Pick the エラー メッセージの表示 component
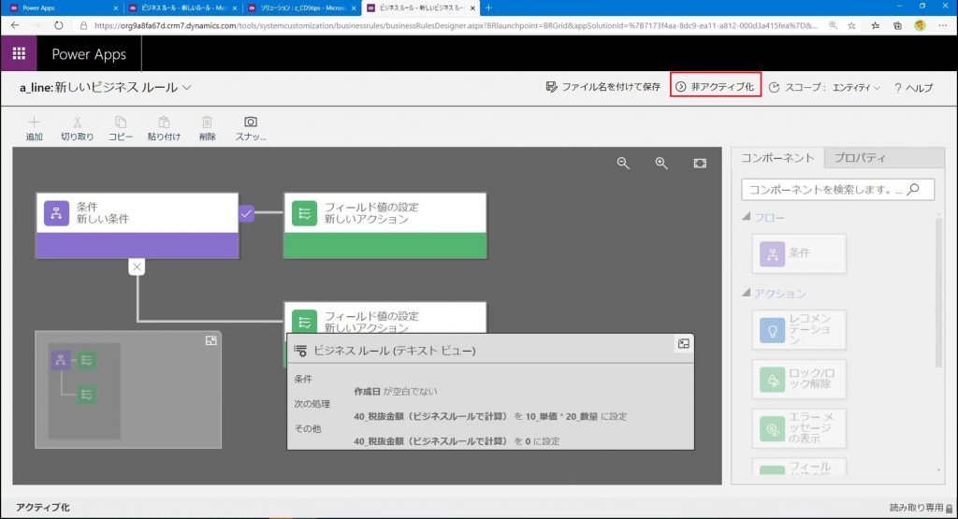Viewport: 958px width, 519px height. click(799, 428)
